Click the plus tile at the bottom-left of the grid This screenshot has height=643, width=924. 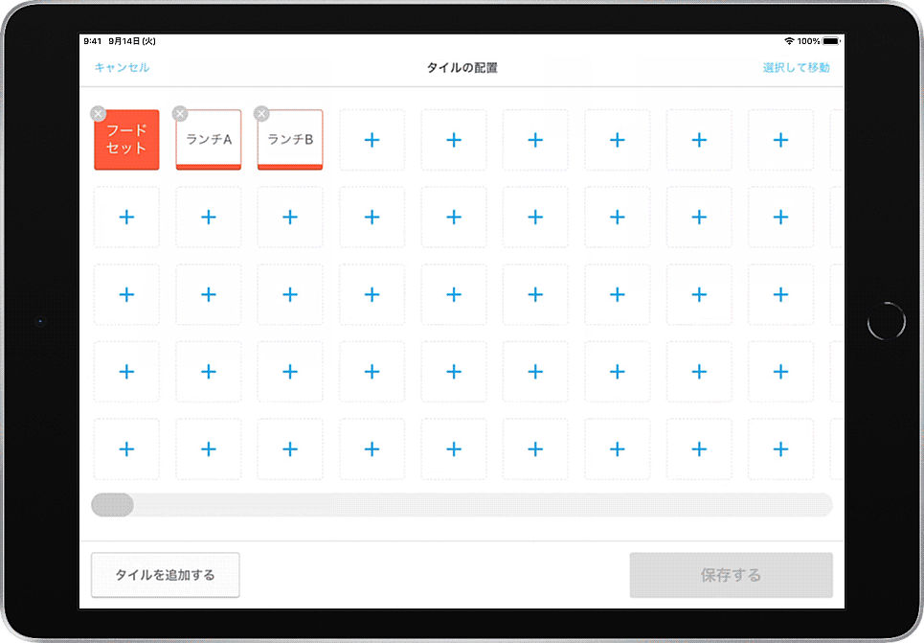[x=126, y=448]
